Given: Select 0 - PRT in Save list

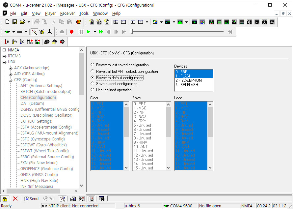Looking at the screenshot, I should (149, 104).
